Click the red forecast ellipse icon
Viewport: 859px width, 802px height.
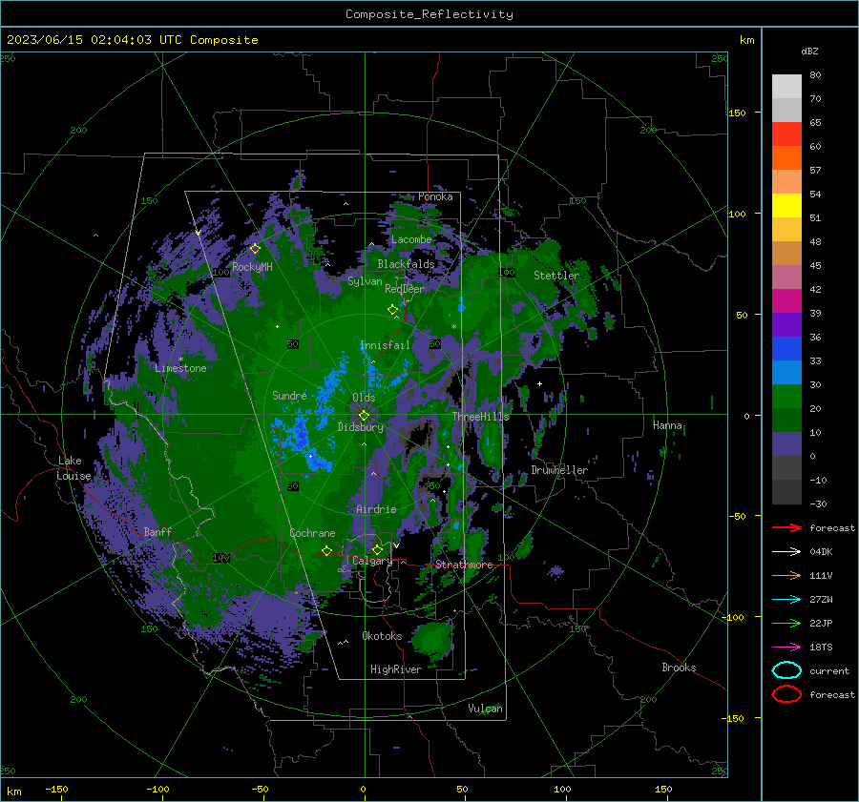786,694
